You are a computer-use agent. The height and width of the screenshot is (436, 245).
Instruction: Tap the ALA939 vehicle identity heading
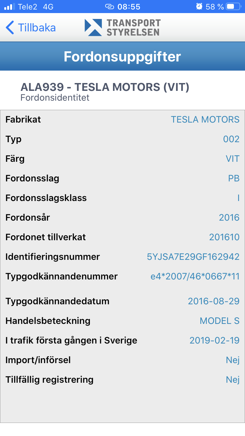[105, 87]
